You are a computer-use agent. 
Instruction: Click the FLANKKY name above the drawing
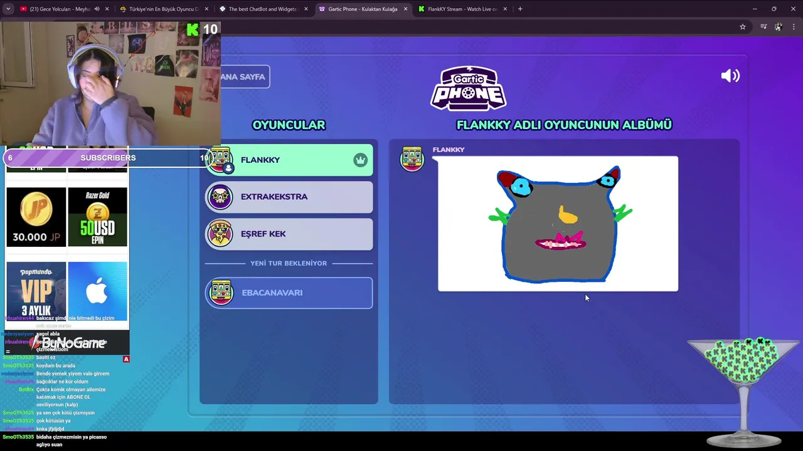[449, 150]
